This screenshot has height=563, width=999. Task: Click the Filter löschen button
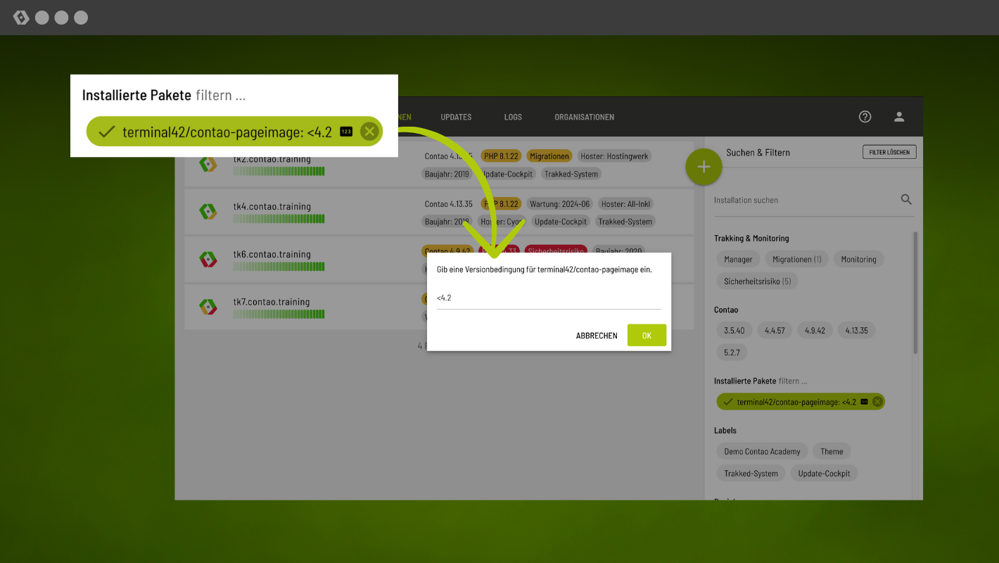(889, 152)
